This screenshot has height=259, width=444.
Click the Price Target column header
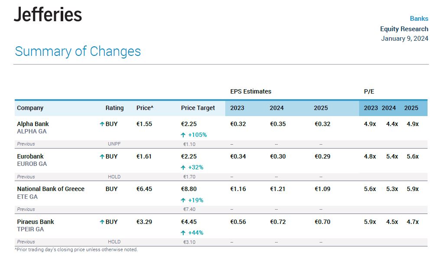(x=198, y=108)
